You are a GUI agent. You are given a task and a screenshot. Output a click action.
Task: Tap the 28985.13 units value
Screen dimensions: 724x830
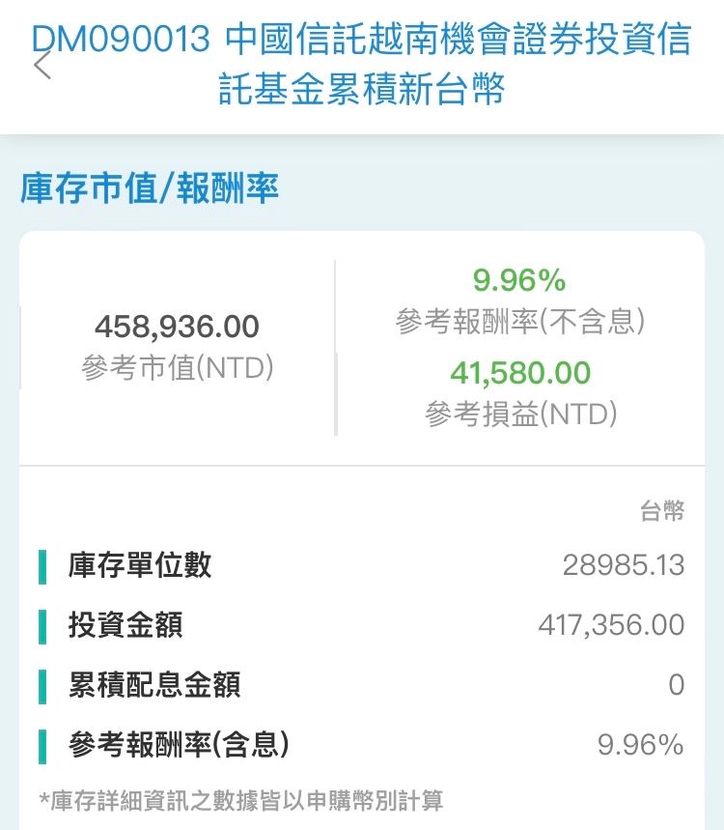[x=623, y=565]
